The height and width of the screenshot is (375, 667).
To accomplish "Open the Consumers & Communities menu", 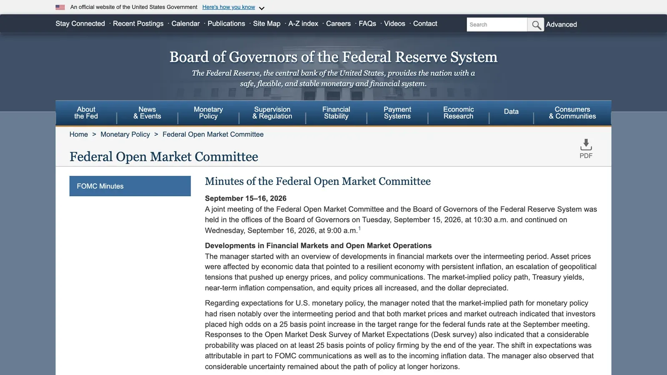I will (572, 113).
